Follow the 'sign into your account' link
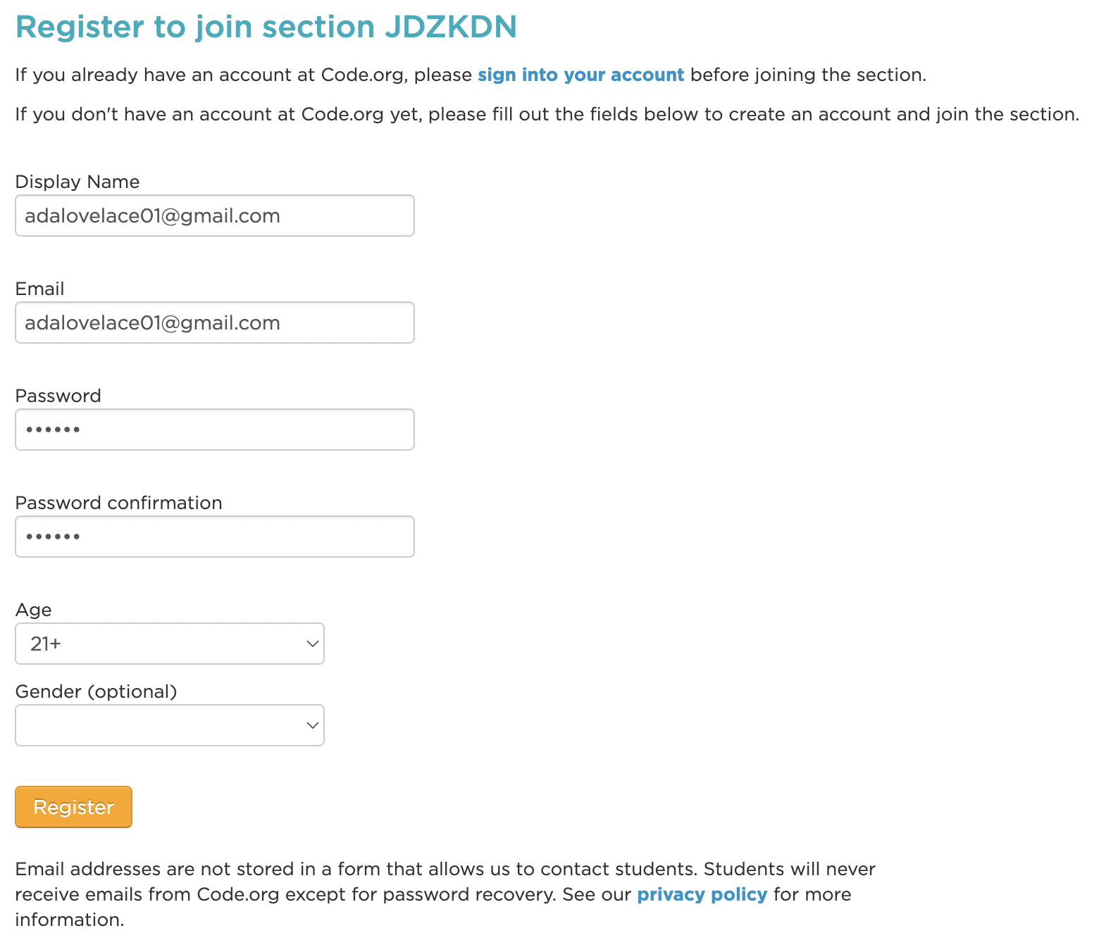Image resolution: width=1099 pixels, height=952 pixels. pyautogui.click(x=580, y=75)
